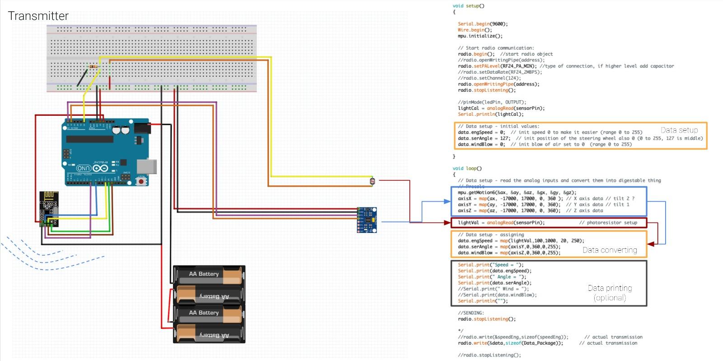
Task: Click '// Start radio communication:' comment
Action: click(496, 48)
